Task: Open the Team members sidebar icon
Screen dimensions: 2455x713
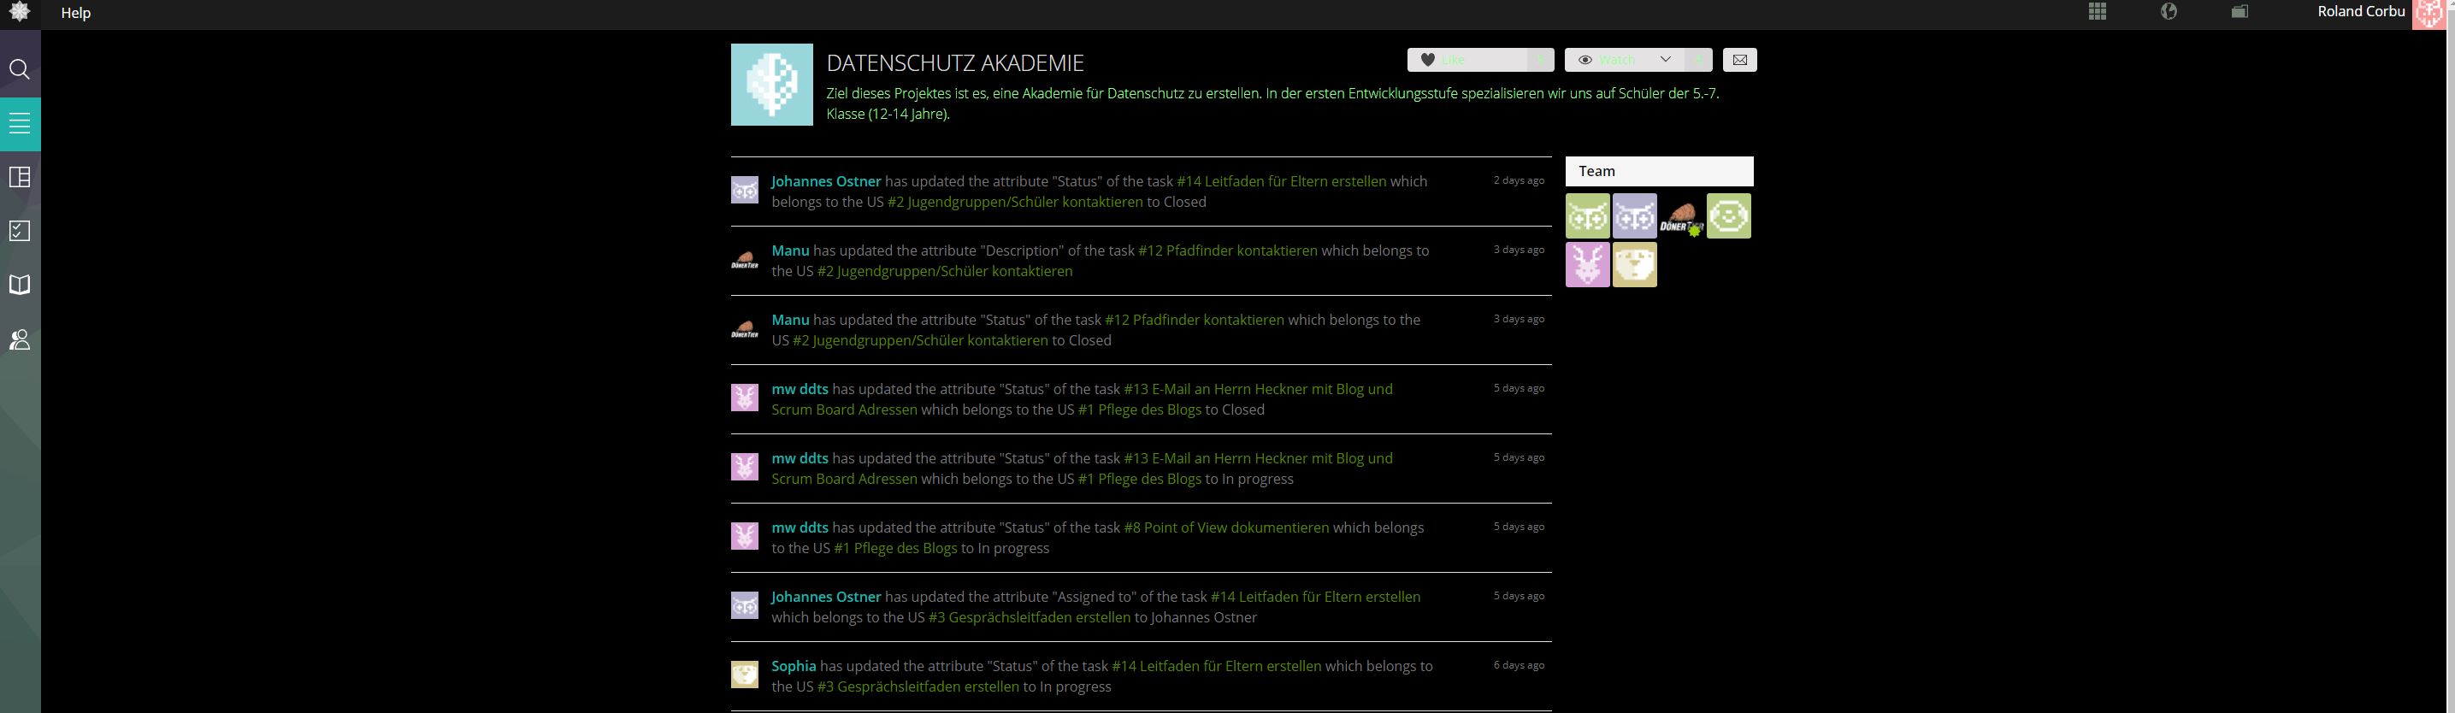Action: coord(20,339)
